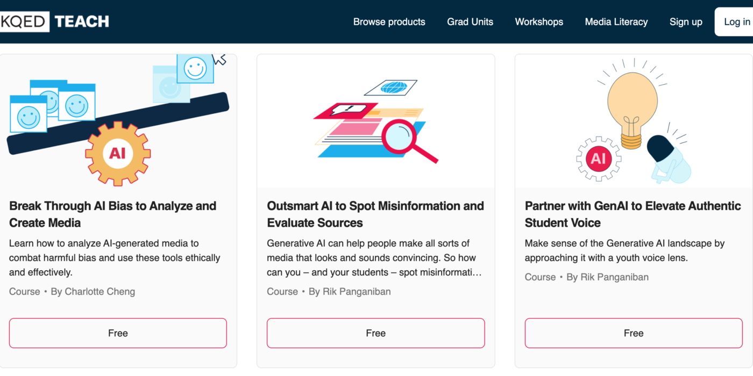Click the KQED Teach logo

(54, 21)
